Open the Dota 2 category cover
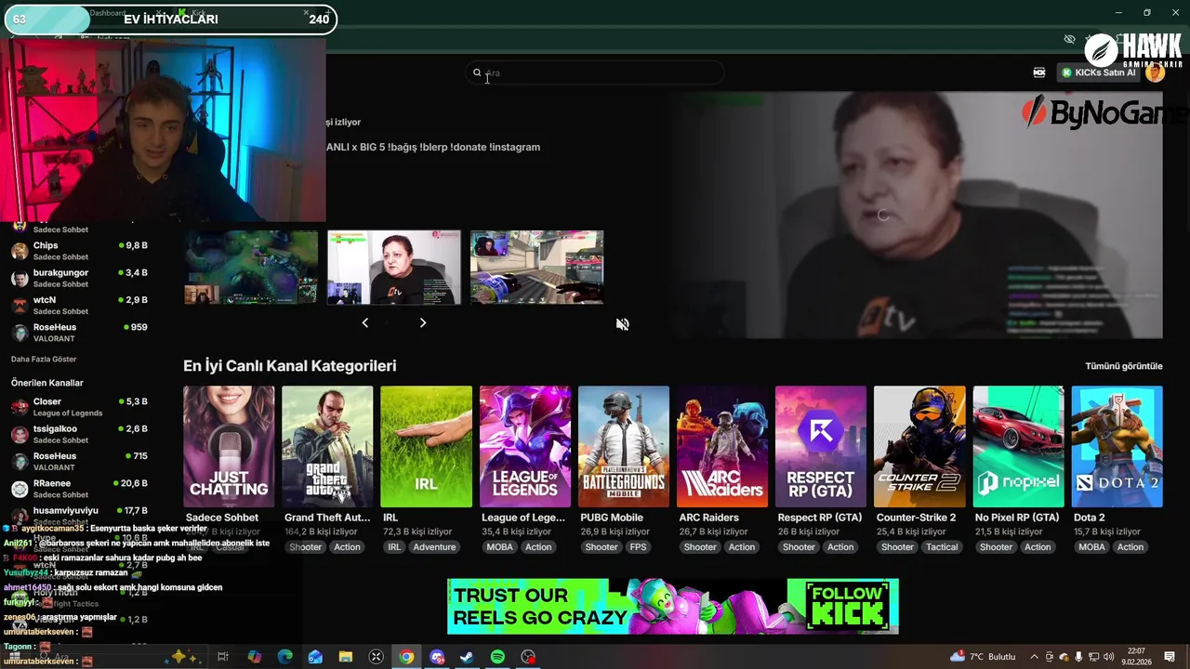The height and width of the screenshot is (669, 1190). click(1117, 447)
